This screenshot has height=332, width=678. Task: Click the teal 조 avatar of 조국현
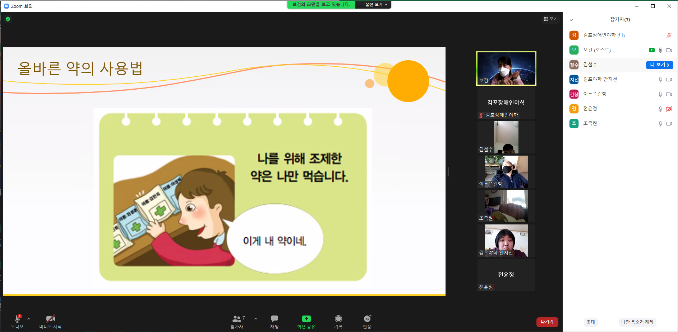(574, 123)
